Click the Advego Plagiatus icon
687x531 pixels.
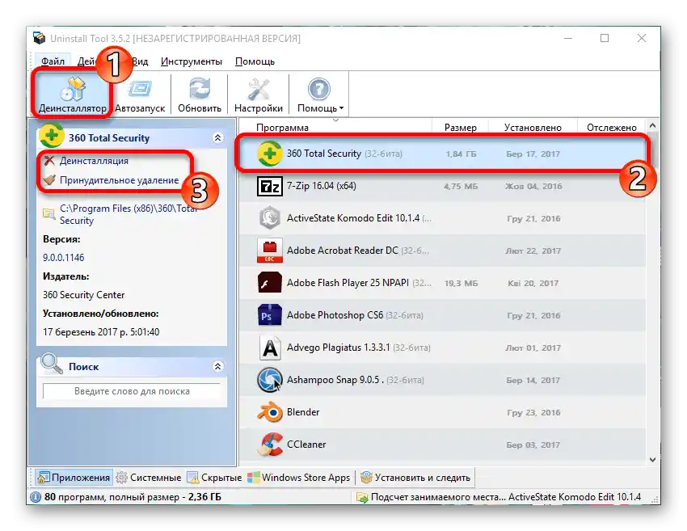pos(270,348)
